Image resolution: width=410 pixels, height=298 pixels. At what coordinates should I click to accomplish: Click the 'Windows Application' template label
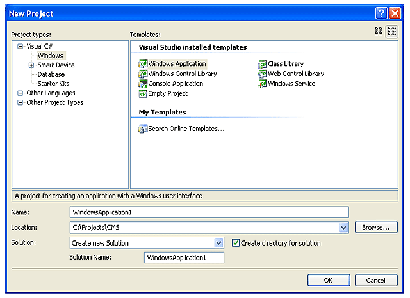point(177,64)
